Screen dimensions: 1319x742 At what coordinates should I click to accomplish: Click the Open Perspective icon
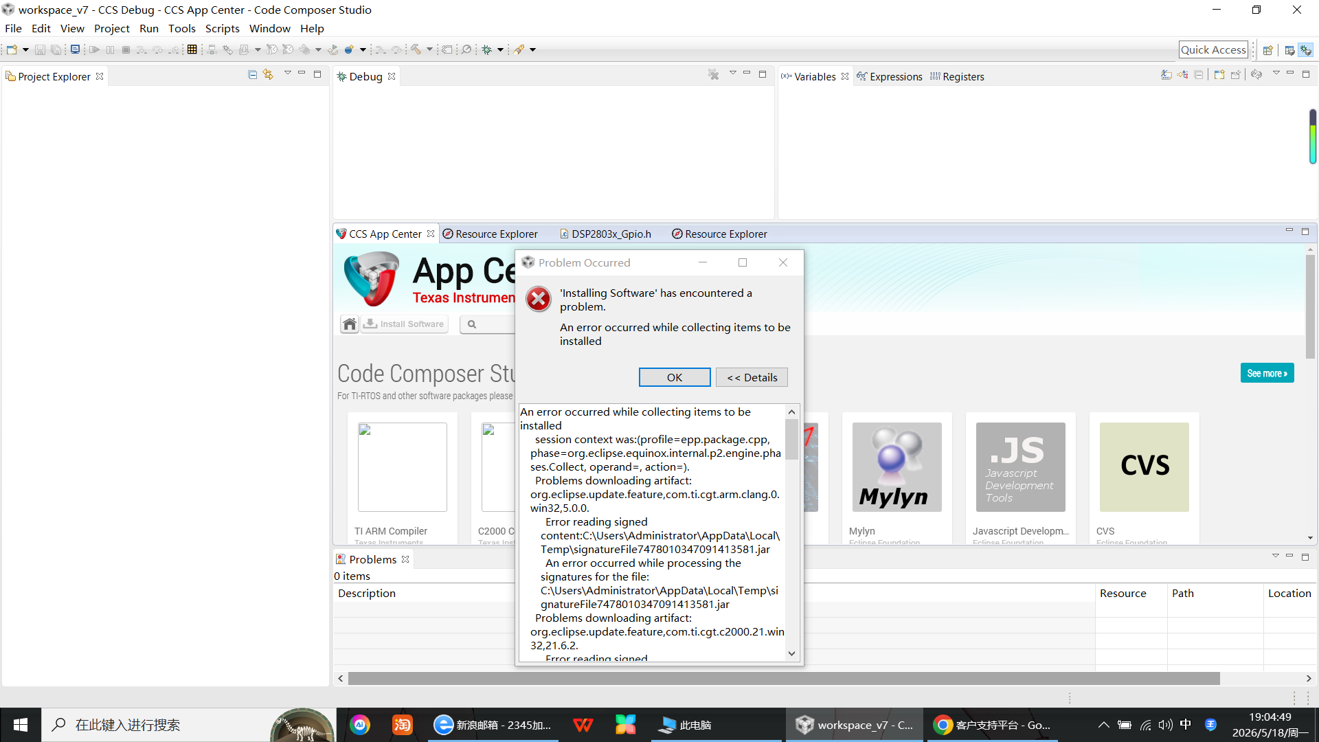1268,50
